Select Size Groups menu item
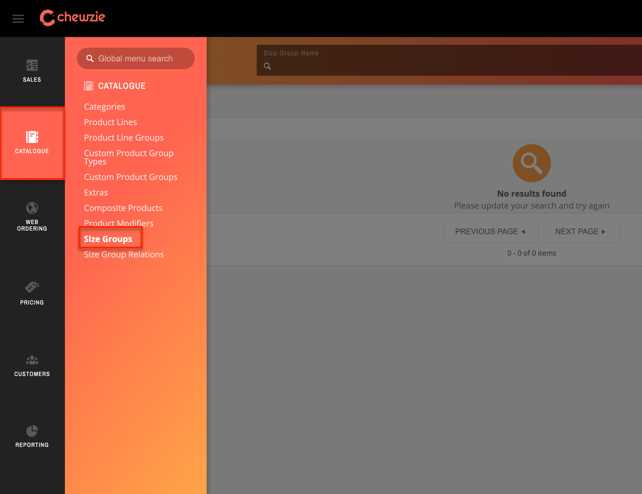 pyautogui.click(x=108, y=239)
